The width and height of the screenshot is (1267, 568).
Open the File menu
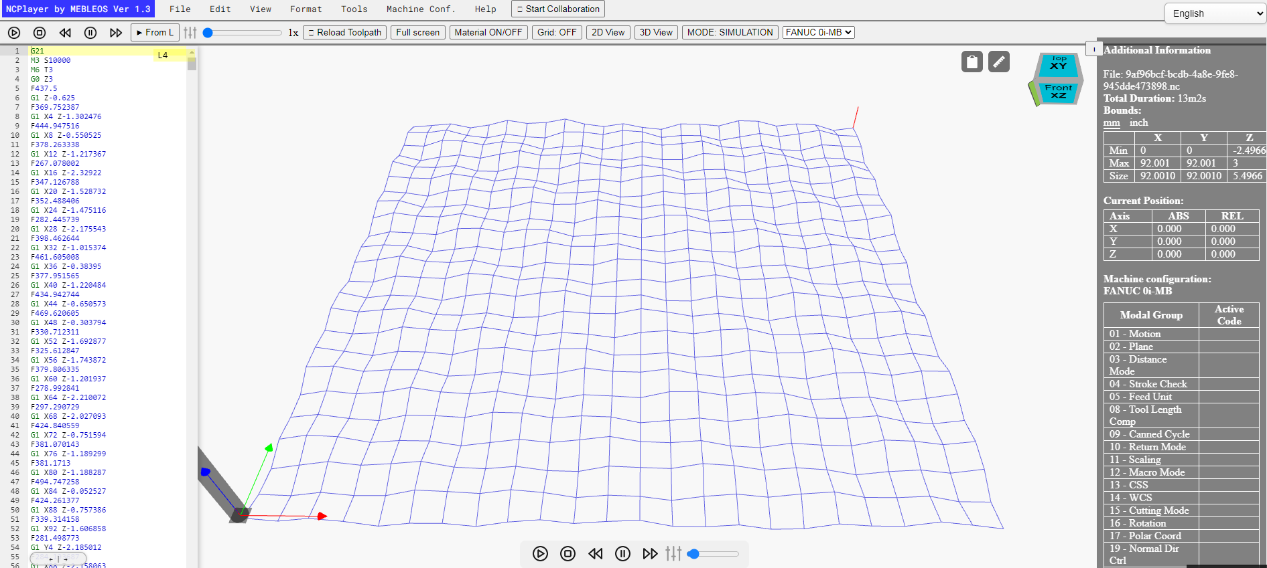click(180, 9)
